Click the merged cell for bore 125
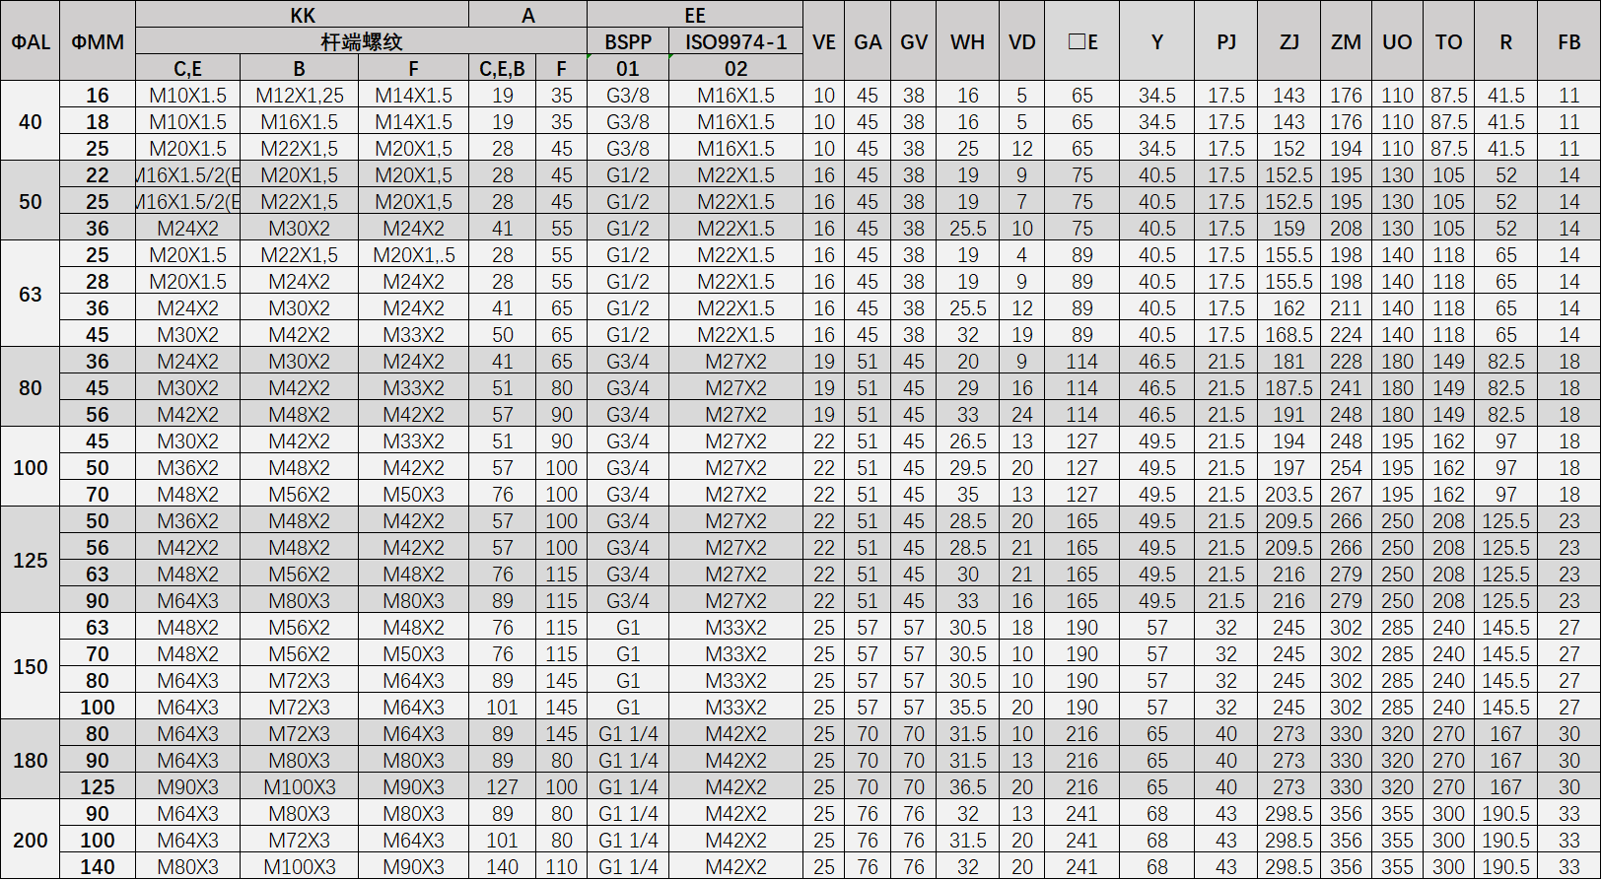The width and height of the screenshot is (1602, 880). [x=30, y=560]
